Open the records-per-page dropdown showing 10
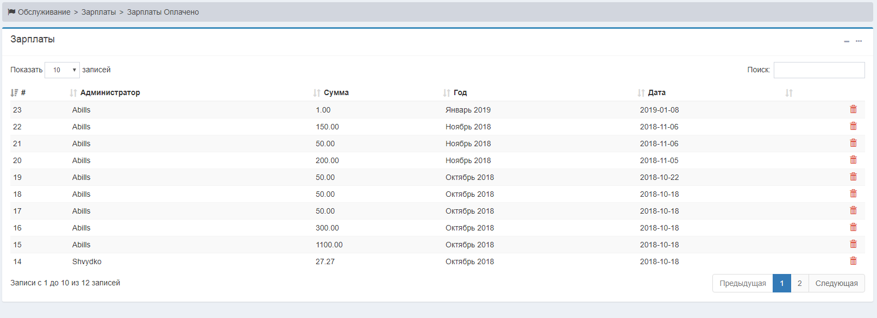 [62, 70]
